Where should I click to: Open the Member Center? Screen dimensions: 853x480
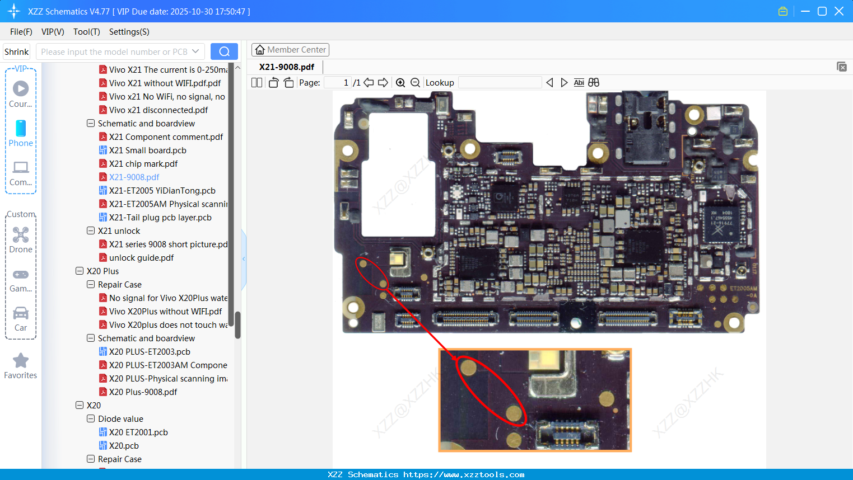290,50
